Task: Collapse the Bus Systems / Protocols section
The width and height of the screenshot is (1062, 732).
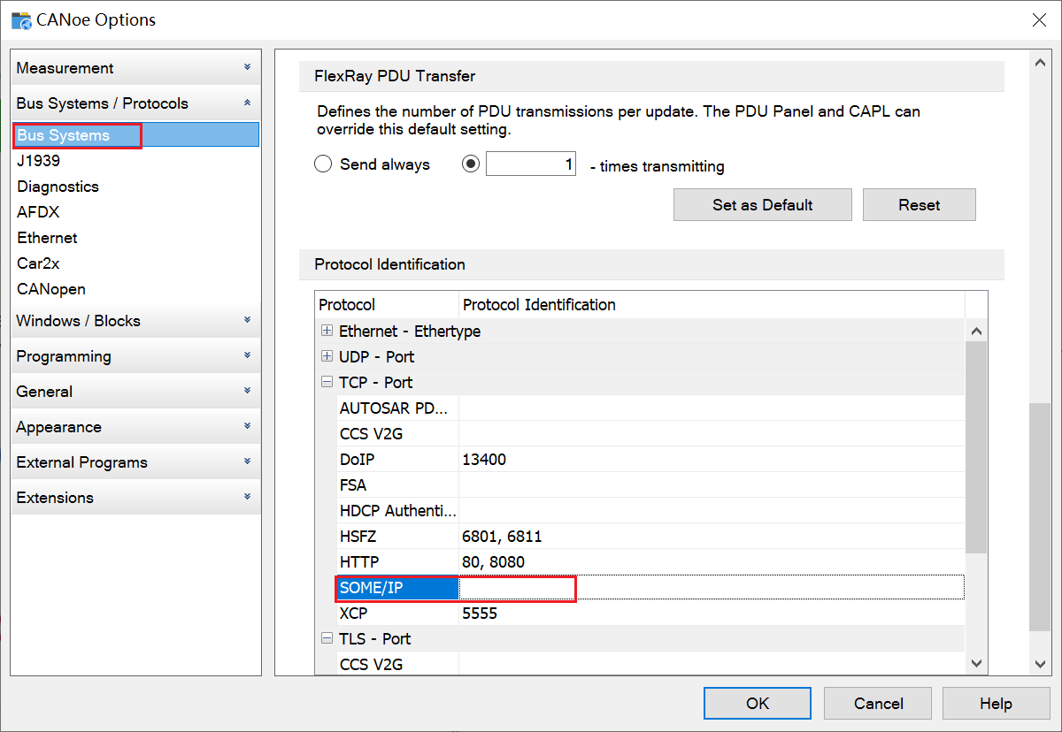Action: pos(136,103)
